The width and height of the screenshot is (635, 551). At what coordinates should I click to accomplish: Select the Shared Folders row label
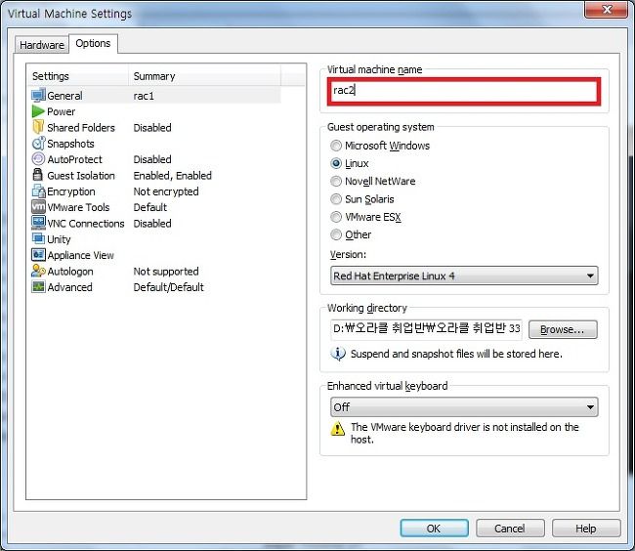click(81, 128)
